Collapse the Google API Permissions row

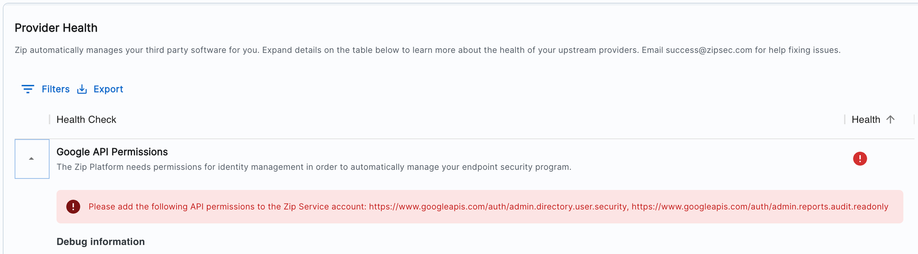pos(32,159)
